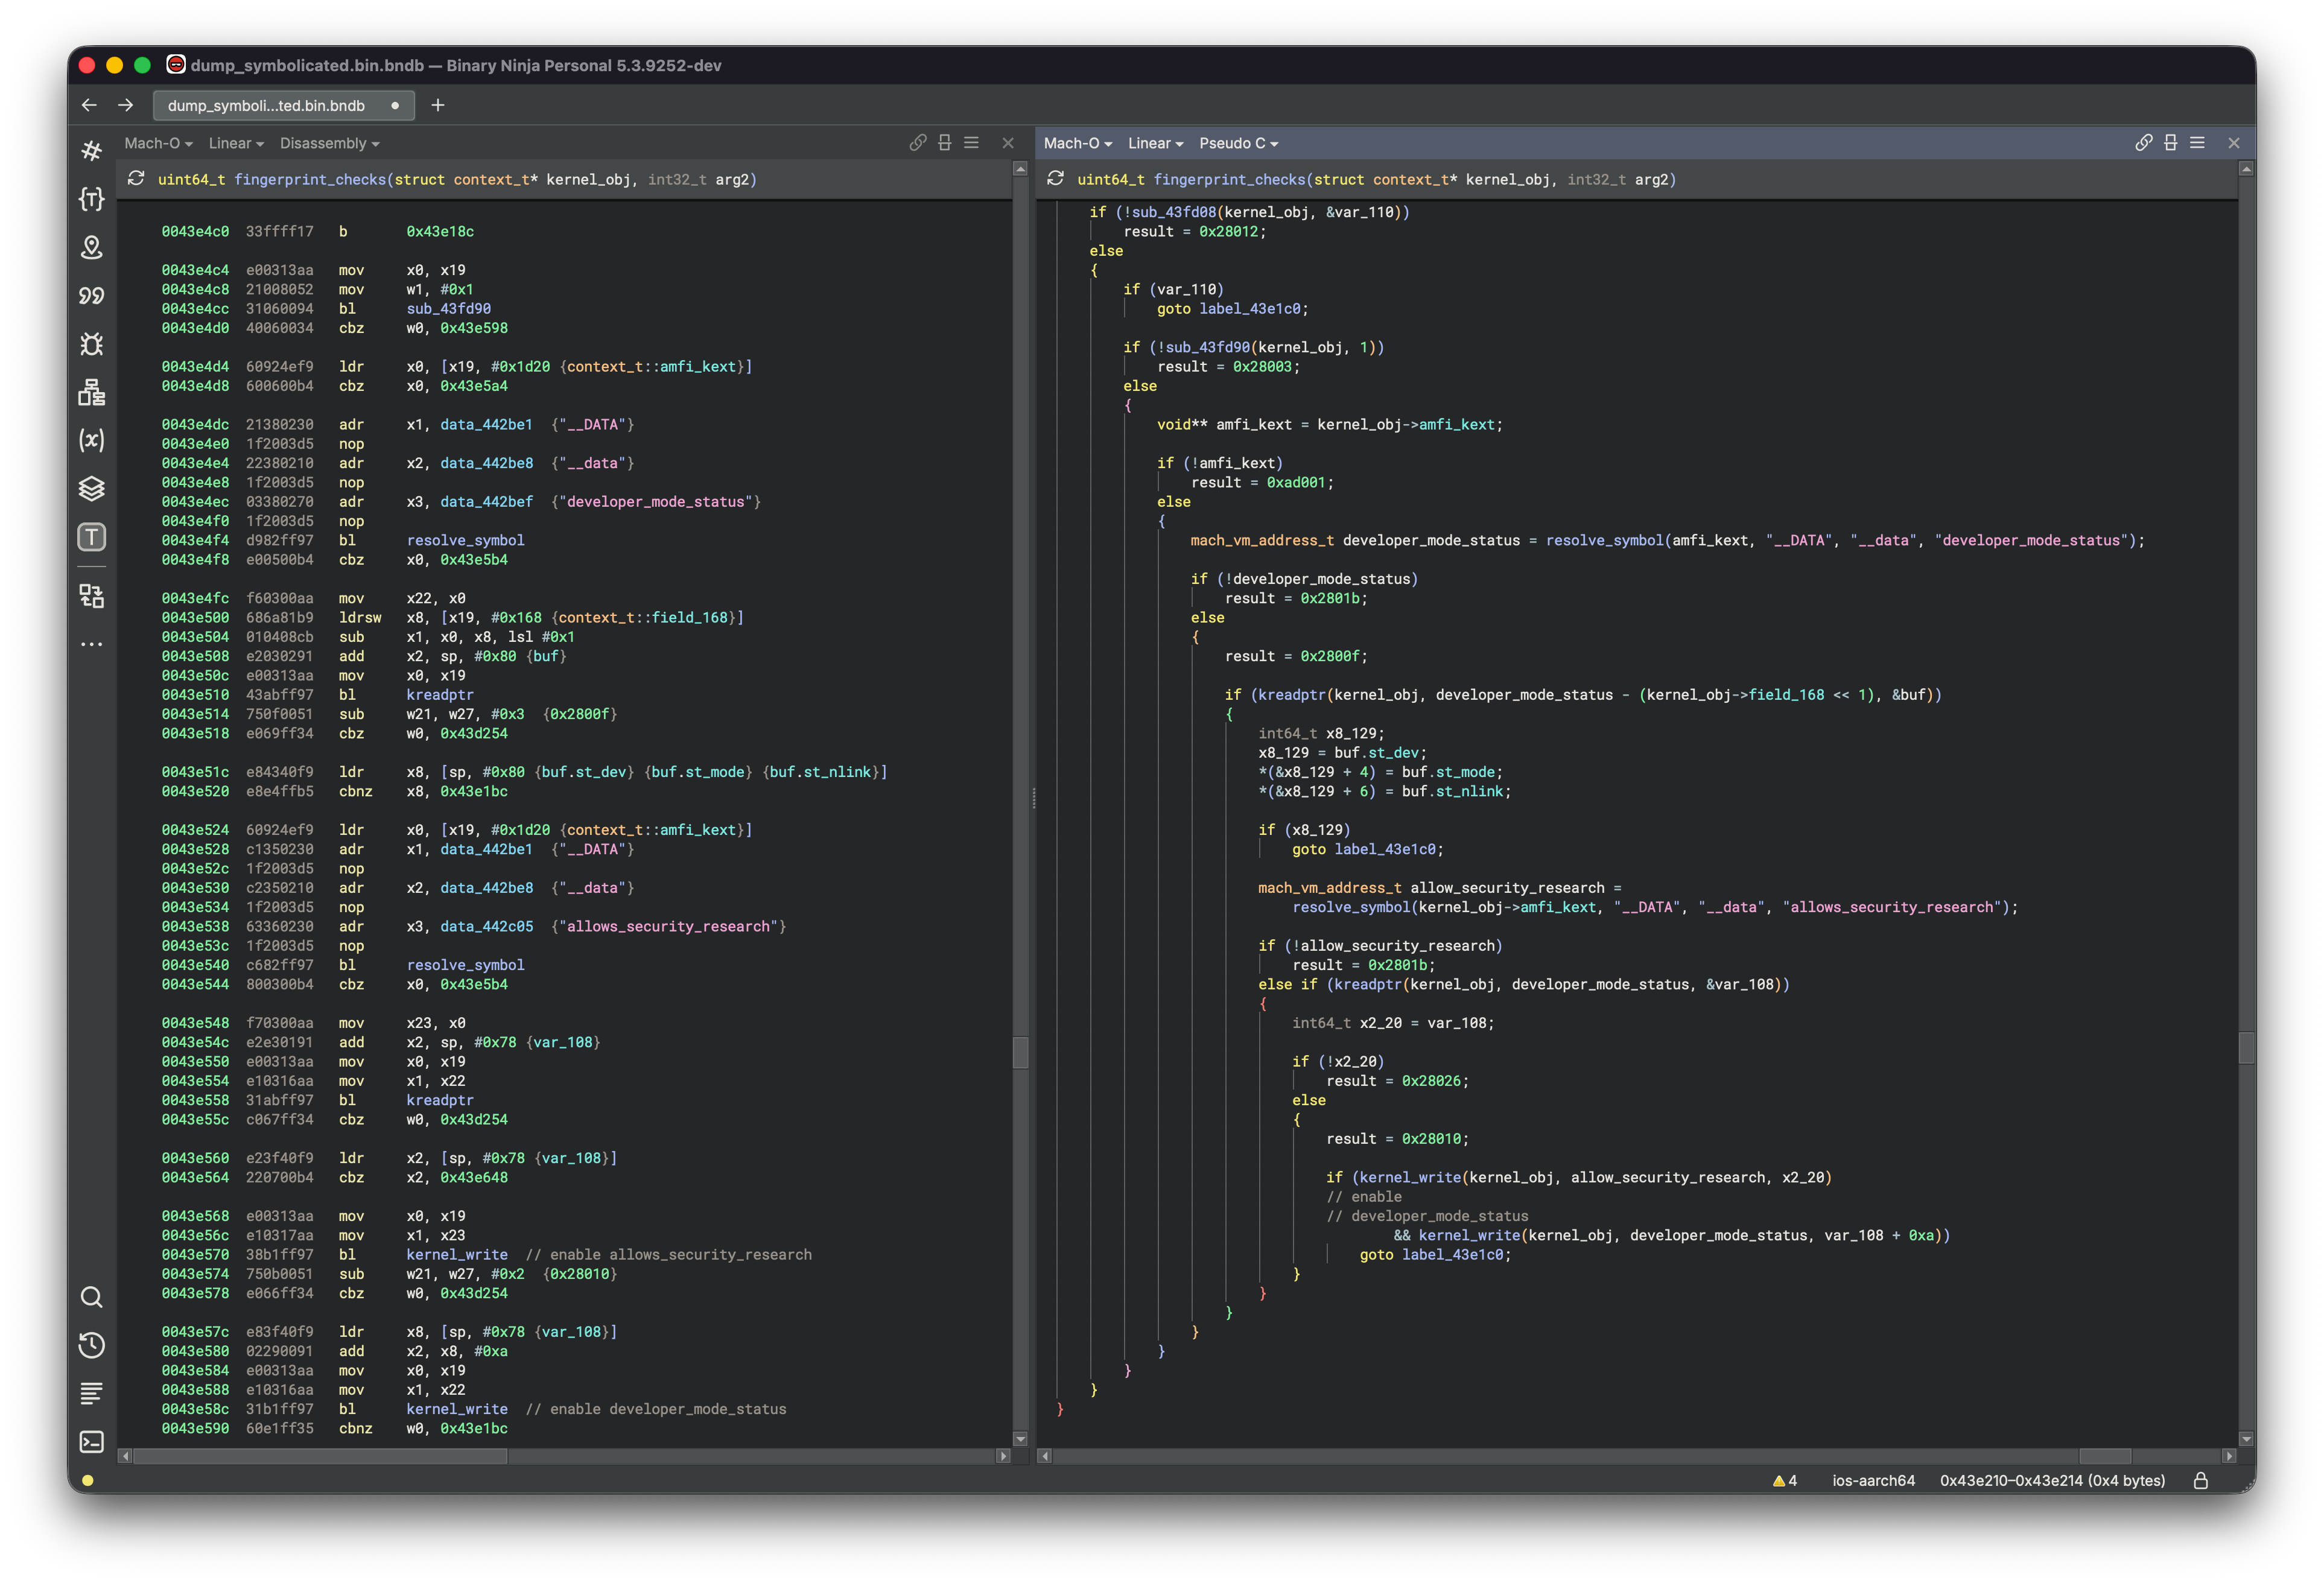2324x1583 pixels.
Task: Expand the left pane Mach-O dropdown
Action: (x=158, y=143)
